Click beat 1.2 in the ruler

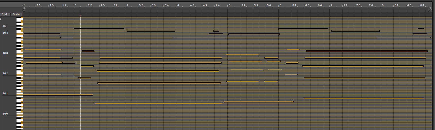click(39, 5)
